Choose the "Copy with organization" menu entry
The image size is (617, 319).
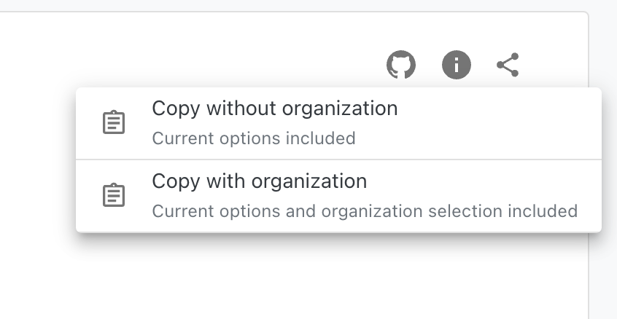click(259, 181)
